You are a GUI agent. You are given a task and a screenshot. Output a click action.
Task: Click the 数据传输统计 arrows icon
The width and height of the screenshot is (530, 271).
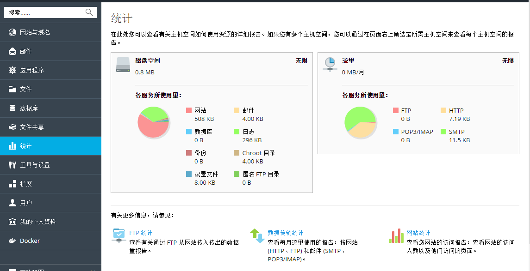257,235
